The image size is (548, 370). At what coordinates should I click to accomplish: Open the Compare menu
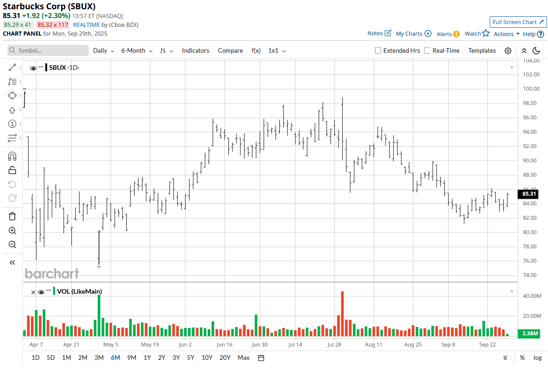click(230, 51)
